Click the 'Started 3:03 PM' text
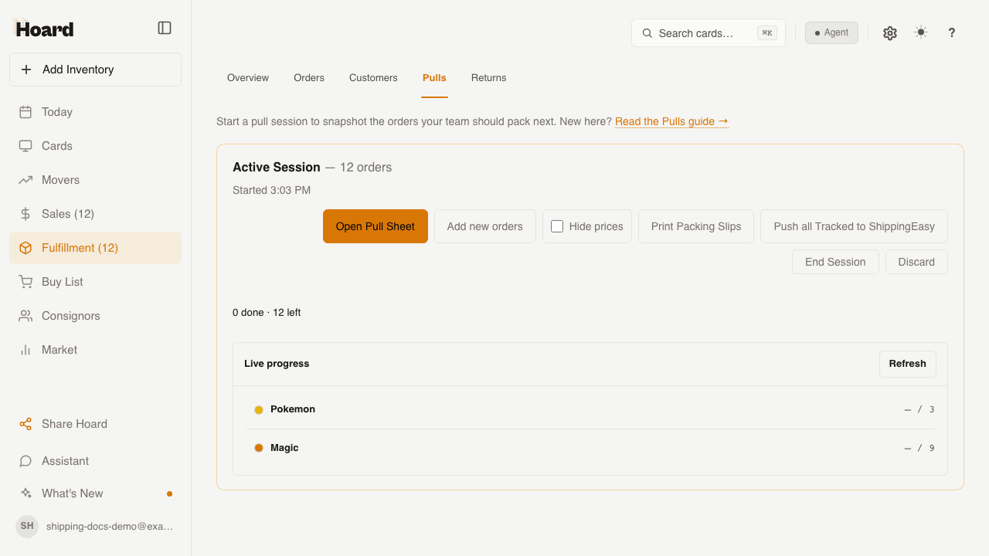 click(271, 190)
